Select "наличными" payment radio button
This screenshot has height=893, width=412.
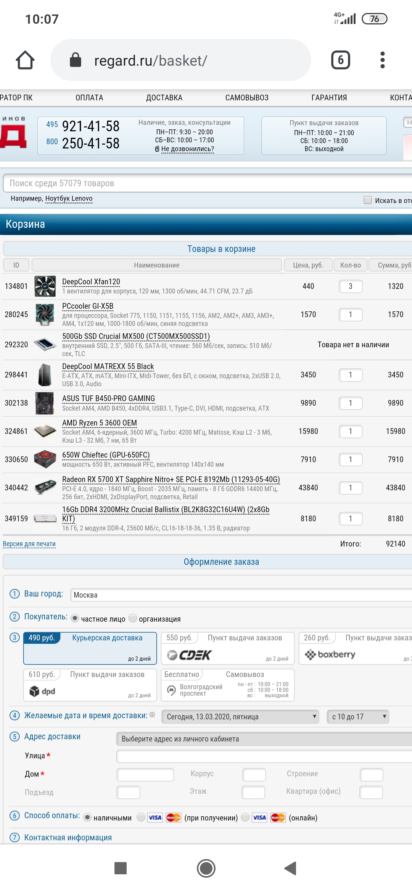[x=87, y=817]
